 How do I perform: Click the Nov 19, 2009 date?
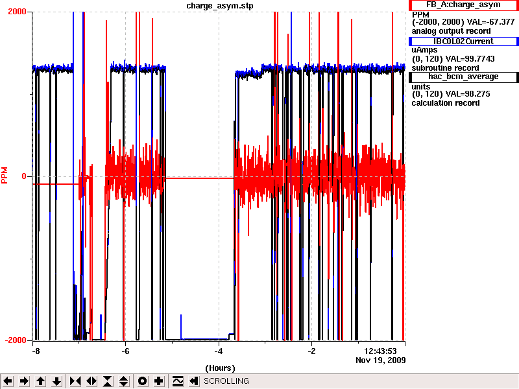pos(381,360)
